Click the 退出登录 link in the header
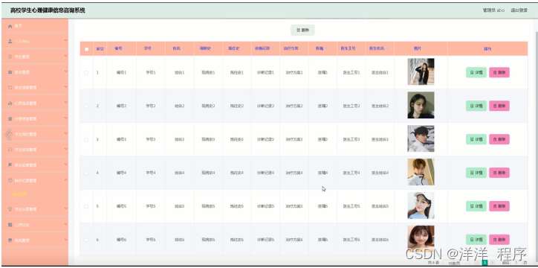 [x=519, y=10]
